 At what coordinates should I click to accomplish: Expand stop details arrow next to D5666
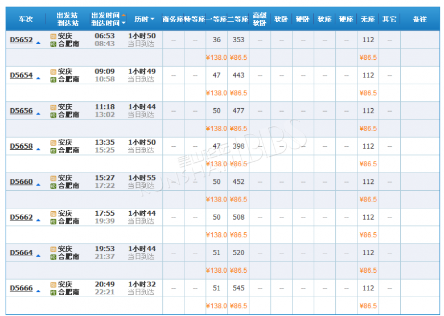click(38, 290)
